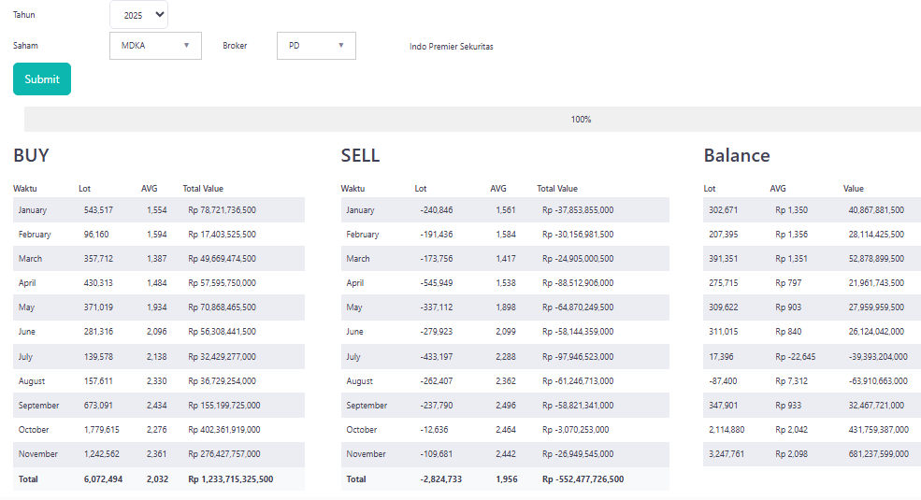
Task: Select September lot 673,091 in BUY table
Action: pos(98,406)
